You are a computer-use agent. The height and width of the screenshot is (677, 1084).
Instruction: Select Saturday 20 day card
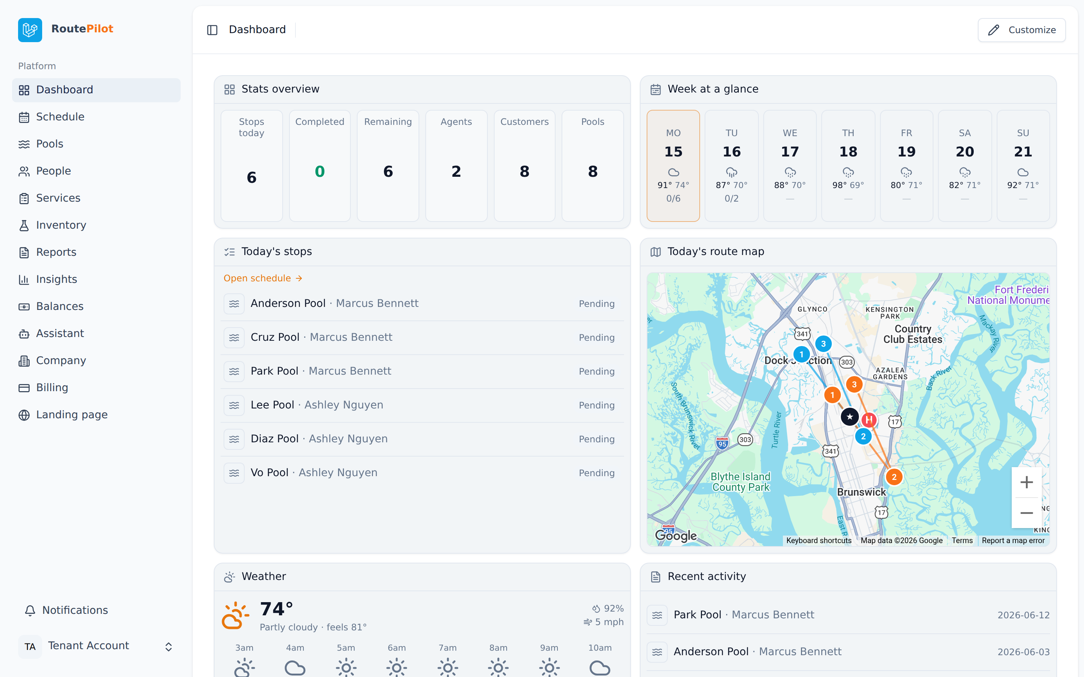tap(964, 165)
